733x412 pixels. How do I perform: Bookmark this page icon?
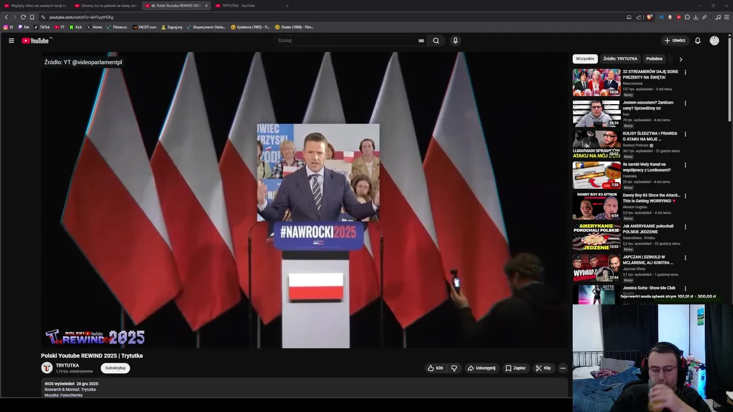(x=31, y=17)
